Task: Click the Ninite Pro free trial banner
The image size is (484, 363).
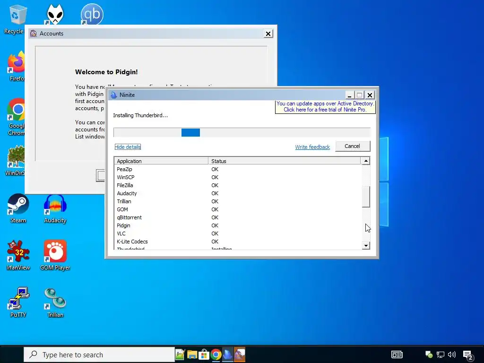Action: click(x=325, y=106)
